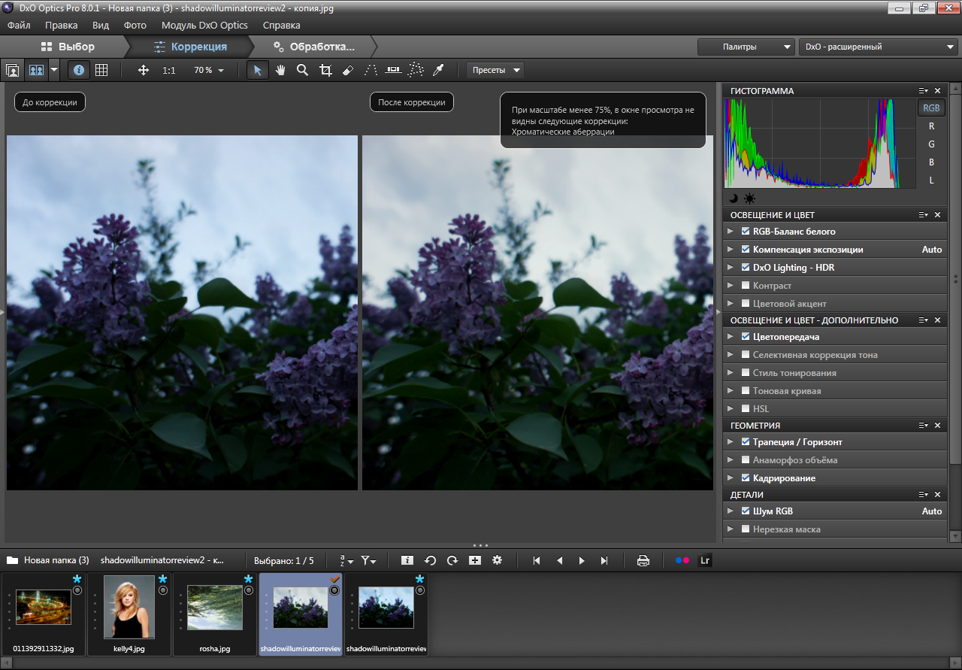
Task: Uncheck the Кадрирование checkbox
Action: coord(746,478)
